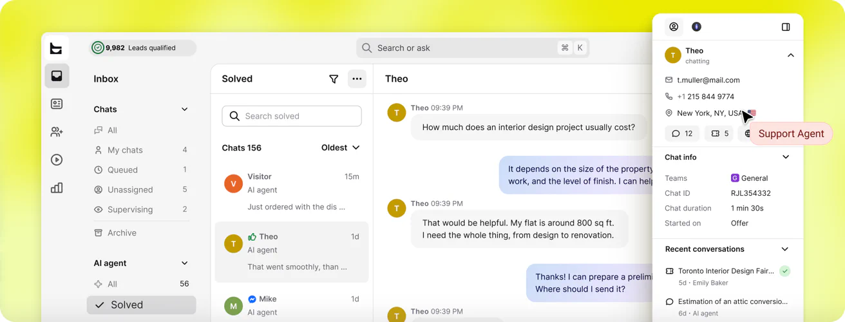
Task: Open the play circle sidebar icon
Action: coord(57,160)
